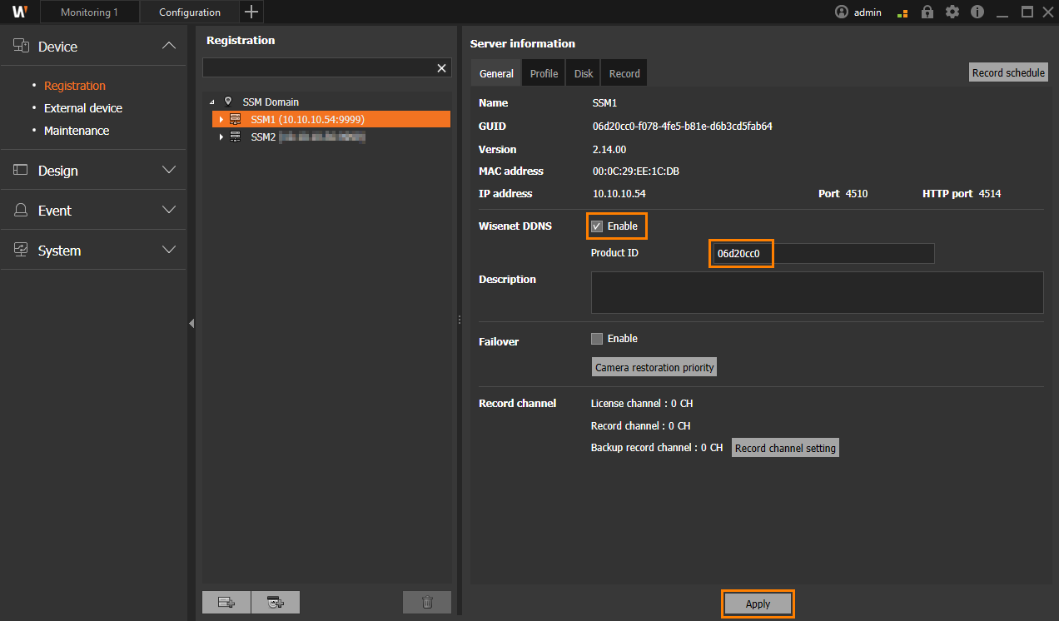
Task: Click the Apply button
Action: pyautogui.click(x=758, y=604)
